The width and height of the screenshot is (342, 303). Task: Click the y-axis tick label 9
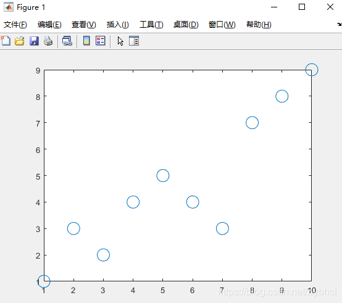[x=38, y=70]
